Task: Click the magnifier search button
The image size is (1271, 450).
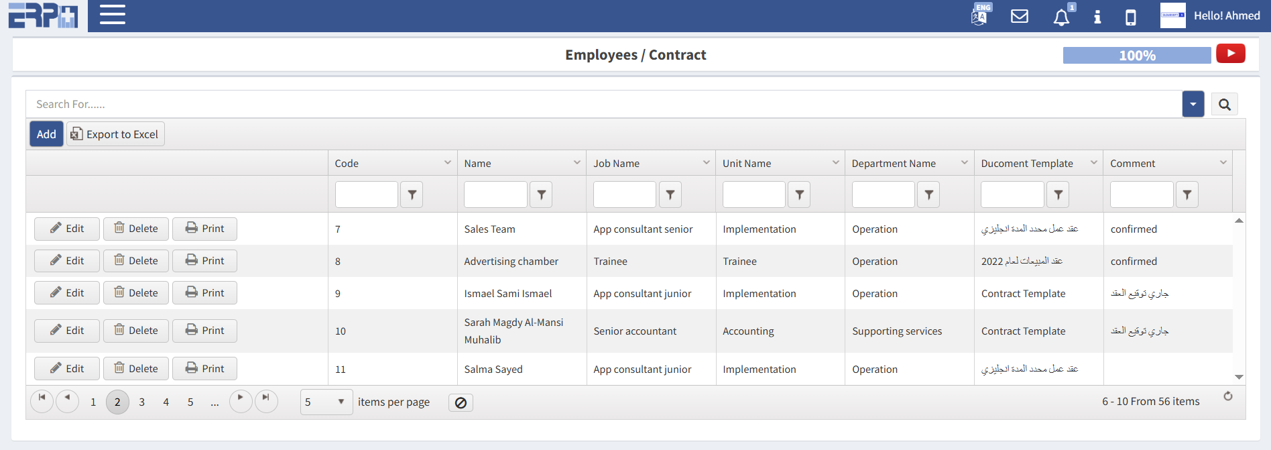Action: coord(1224,105)
